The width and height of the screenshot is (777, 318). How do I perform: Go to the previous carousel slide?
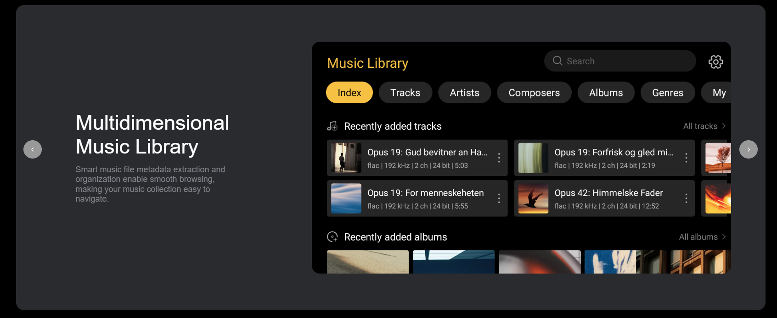coord(33,149)
